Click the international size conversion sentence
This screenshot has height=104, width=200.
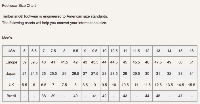pyautogui.click(x=54, y=23)
